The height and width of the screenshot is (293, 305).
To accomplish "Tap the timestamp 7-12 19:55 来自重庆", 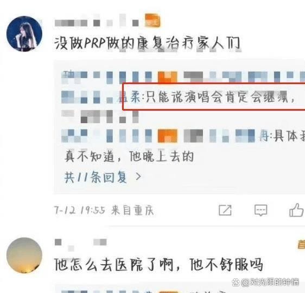I will coord(104,210).
